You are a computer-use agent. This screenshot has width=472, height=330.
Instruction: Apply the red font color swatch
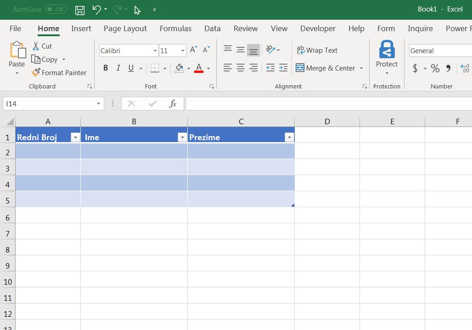199,68
